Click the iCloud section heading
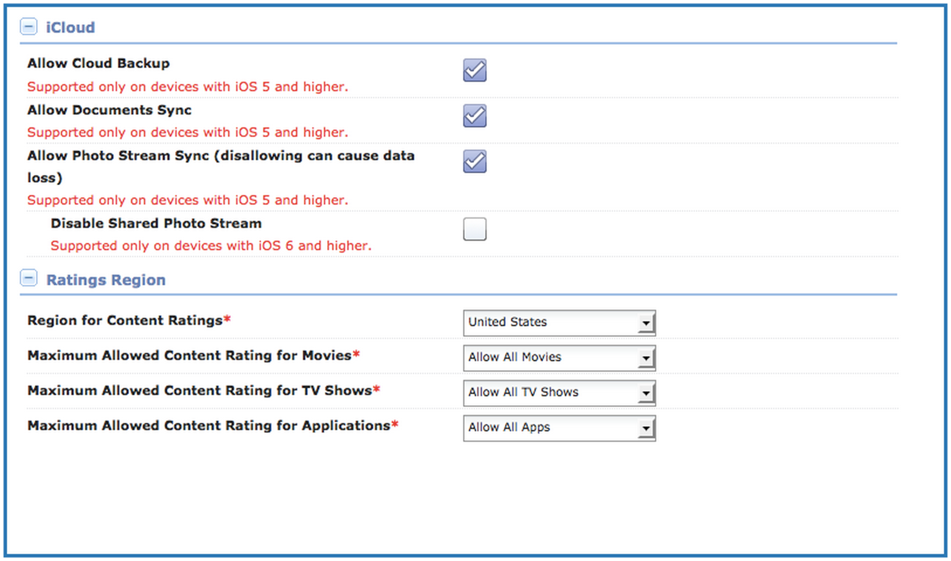 pyautogui.click(x=69, y=26)
